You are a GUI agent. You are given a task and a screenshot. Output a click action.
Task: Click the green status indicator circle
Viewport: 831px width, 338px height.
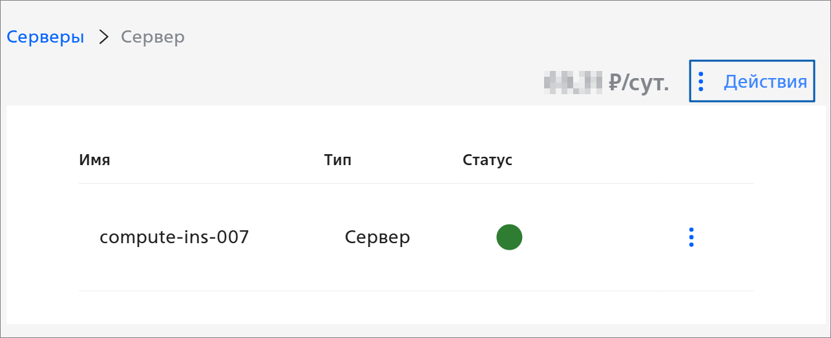pos(509,237)
